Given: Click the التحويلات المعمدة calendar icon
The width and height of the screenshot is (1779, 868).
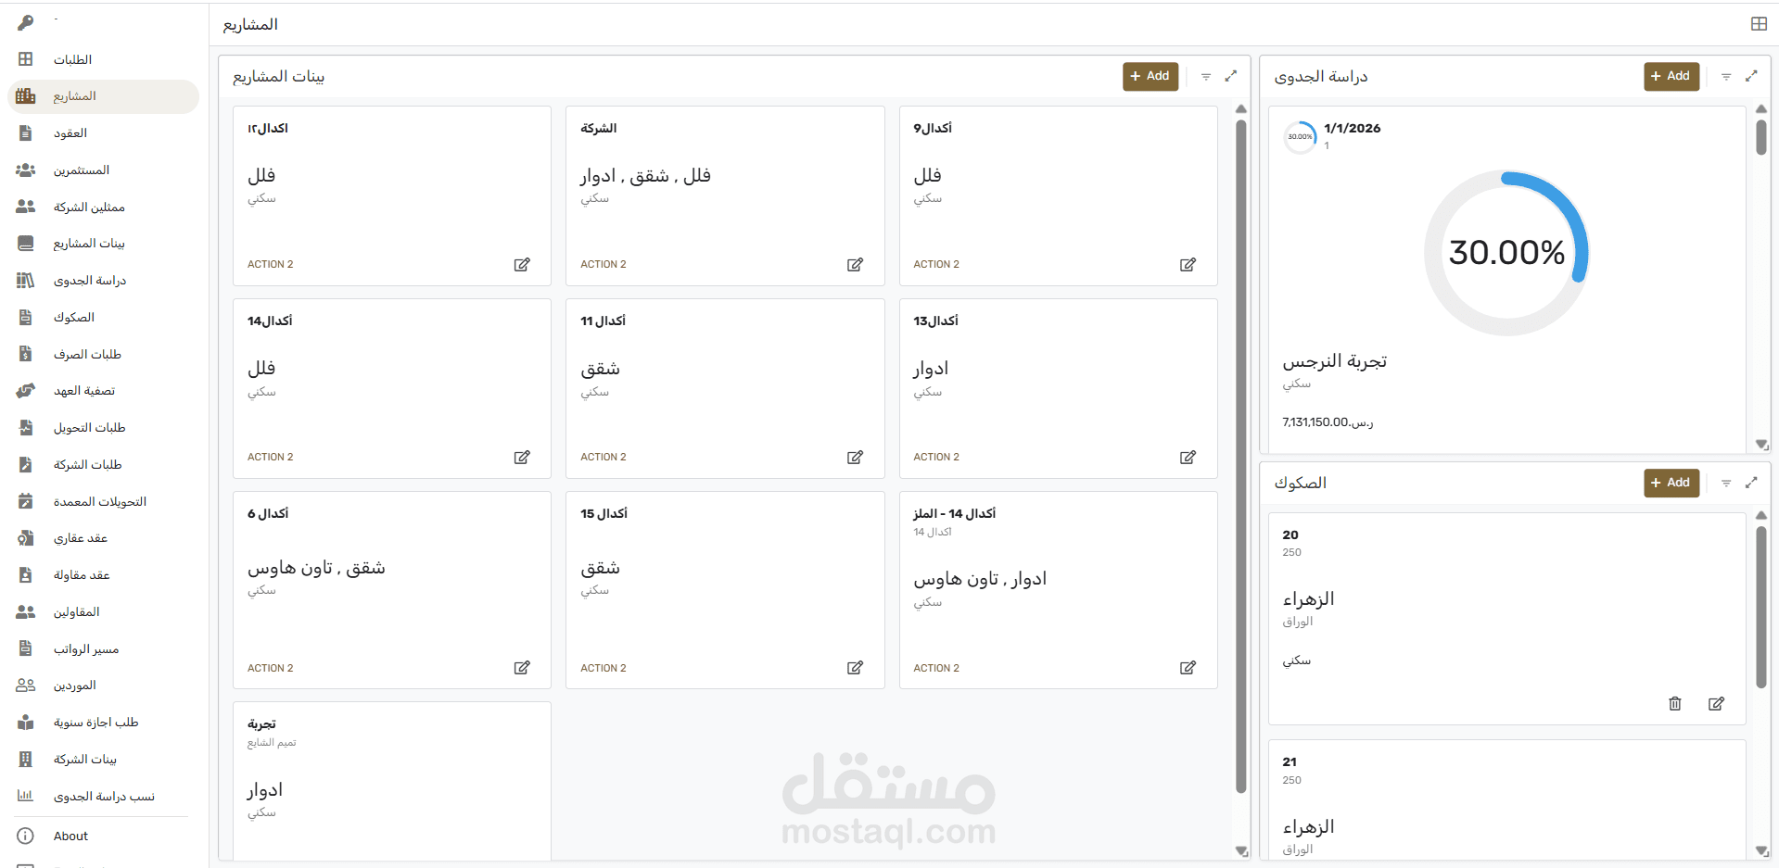Looking at the screenshot, I should 25,501.
